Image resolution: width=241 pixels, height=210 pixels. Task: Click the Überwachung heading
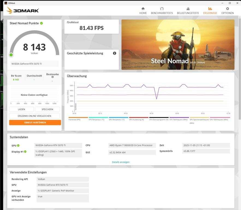click(77, 76)
